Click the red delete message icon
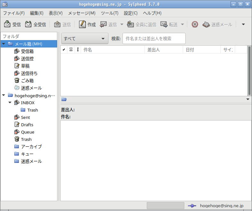The height and width of the screenshot is (211, 252). pos(195,25)
